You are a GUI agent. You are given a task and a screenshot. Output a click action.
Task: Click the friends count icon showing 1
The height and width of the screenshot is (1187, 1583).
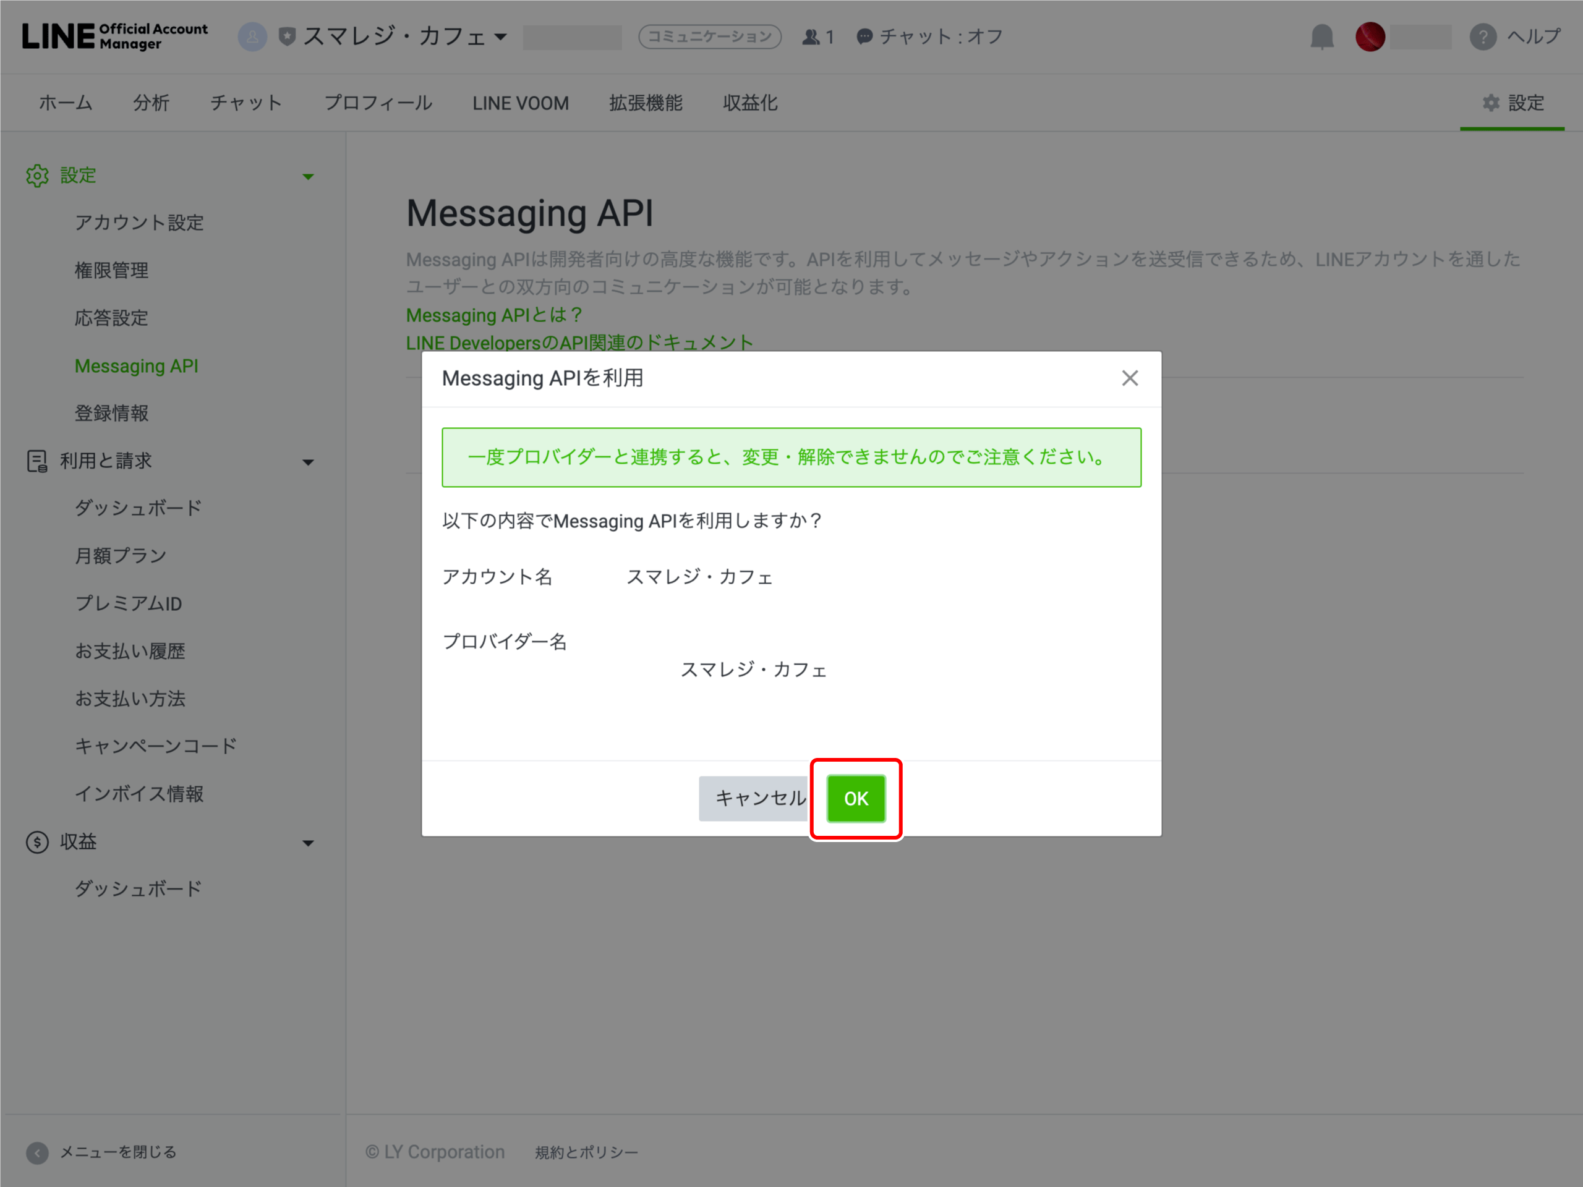[811, 36]
